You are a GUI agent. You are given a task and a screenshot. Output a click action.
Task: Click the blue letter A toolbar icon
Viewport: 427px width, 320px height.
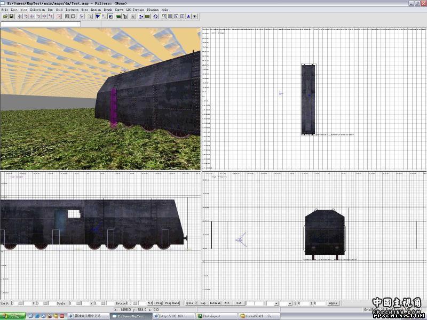(188, 17)
